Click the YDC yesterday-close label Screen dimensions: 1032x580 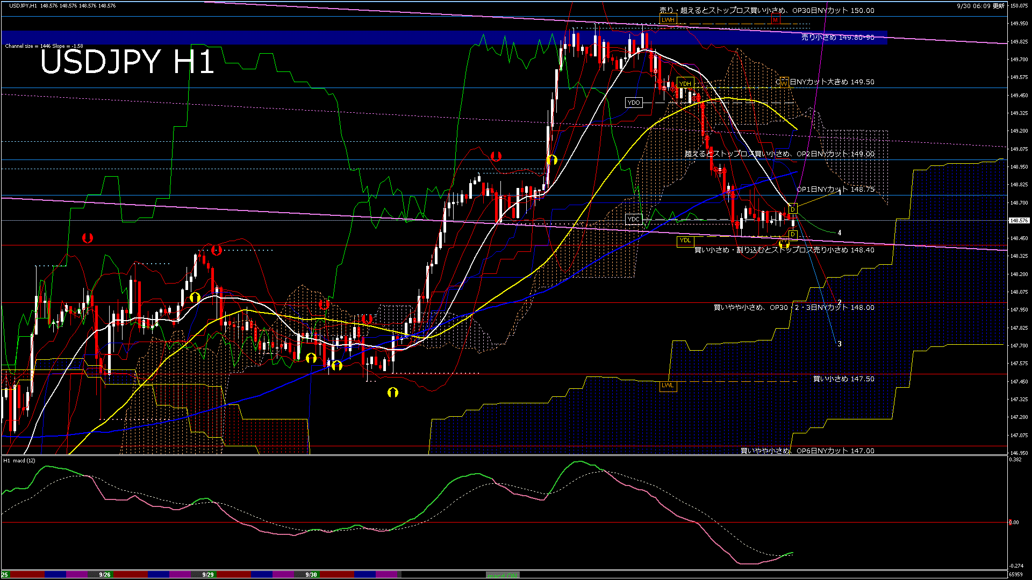(634, 219)
